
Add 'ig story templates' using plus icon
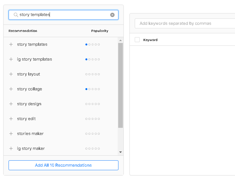click(x=11, y=59)
